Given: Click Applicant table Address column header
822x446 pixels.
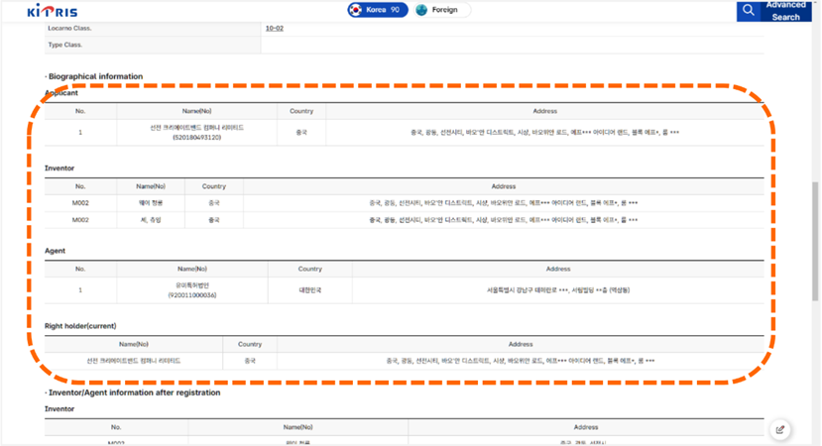Looking at the screenshot, I should point(544,111).
